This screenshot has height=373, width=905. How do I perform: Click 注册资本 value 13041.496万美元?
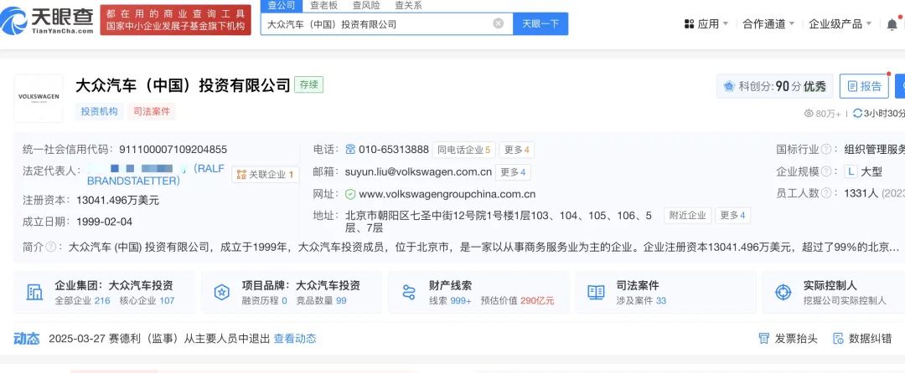click(118, 201)
